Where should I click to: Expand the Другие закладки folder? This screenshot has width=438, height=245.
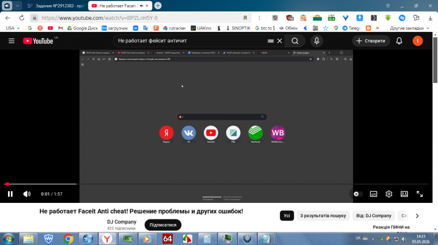tap(409, 28)
